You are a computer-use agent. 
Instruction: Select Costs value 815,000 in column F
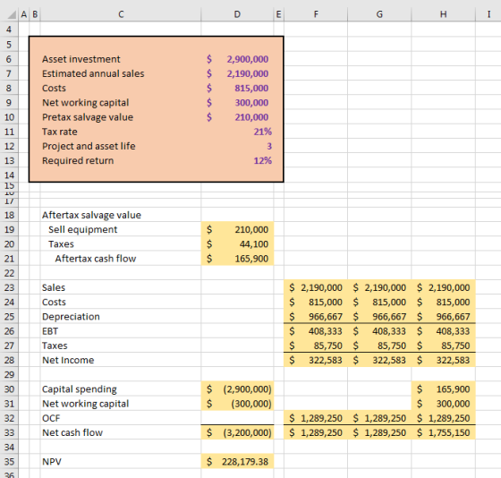pyautogui.click(x=316, y=302)
